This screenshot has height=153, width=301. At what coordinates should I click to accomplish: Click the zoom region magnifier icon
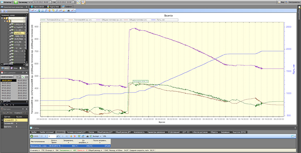[x=46, y=11]
